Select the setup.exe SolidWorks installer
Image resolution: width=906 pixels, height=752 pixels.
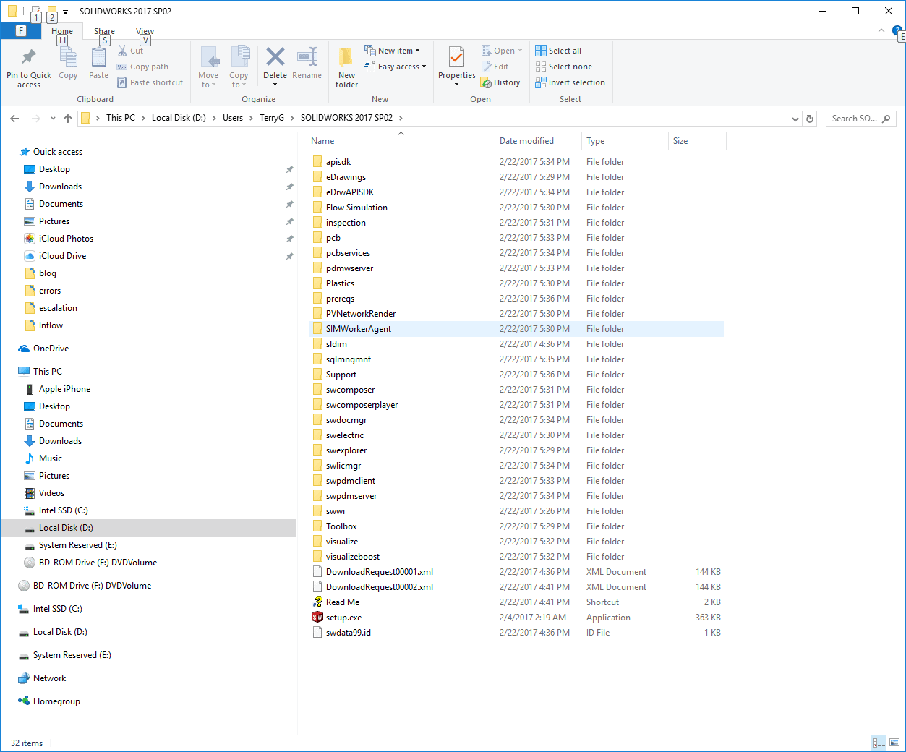tap(343, 618)
